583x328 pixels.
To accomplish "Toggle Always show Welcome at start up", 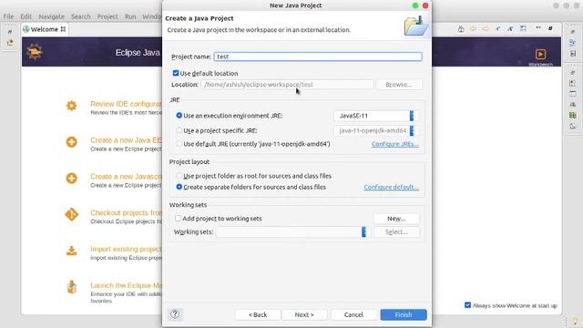I will point(467,305).
